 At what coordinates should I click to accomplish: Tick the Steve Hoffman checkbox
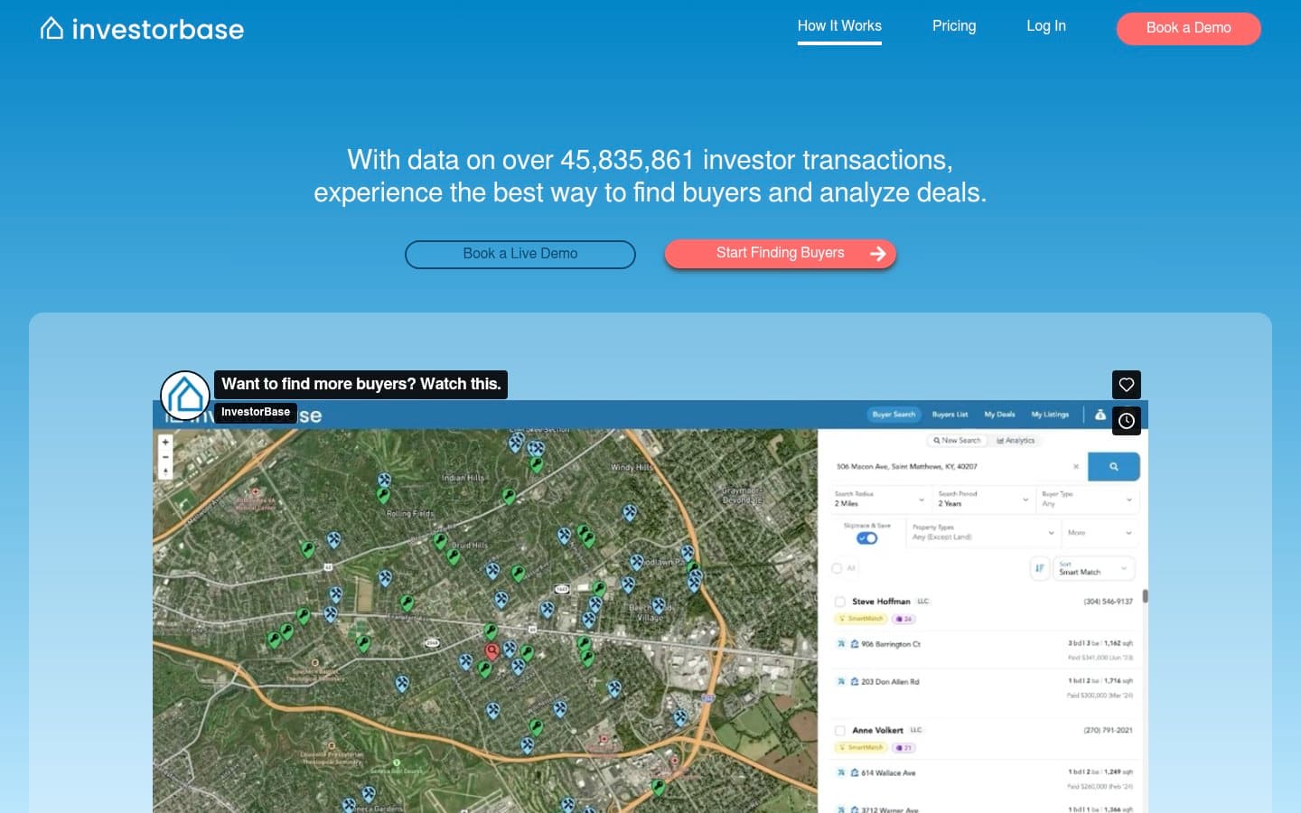839,602
